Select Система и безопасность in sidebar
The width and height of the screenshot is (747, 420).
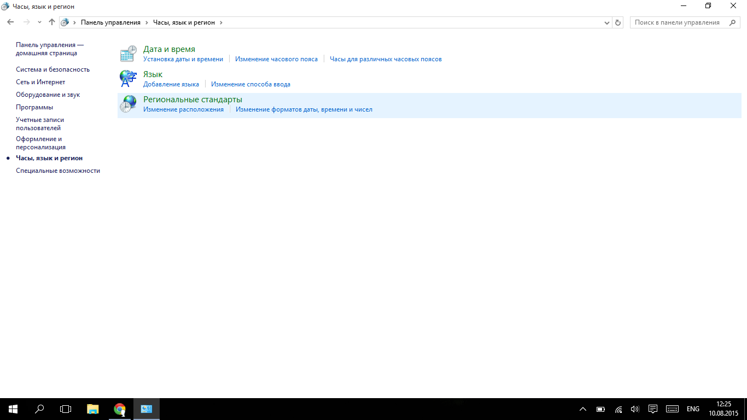tap(52, 69)
